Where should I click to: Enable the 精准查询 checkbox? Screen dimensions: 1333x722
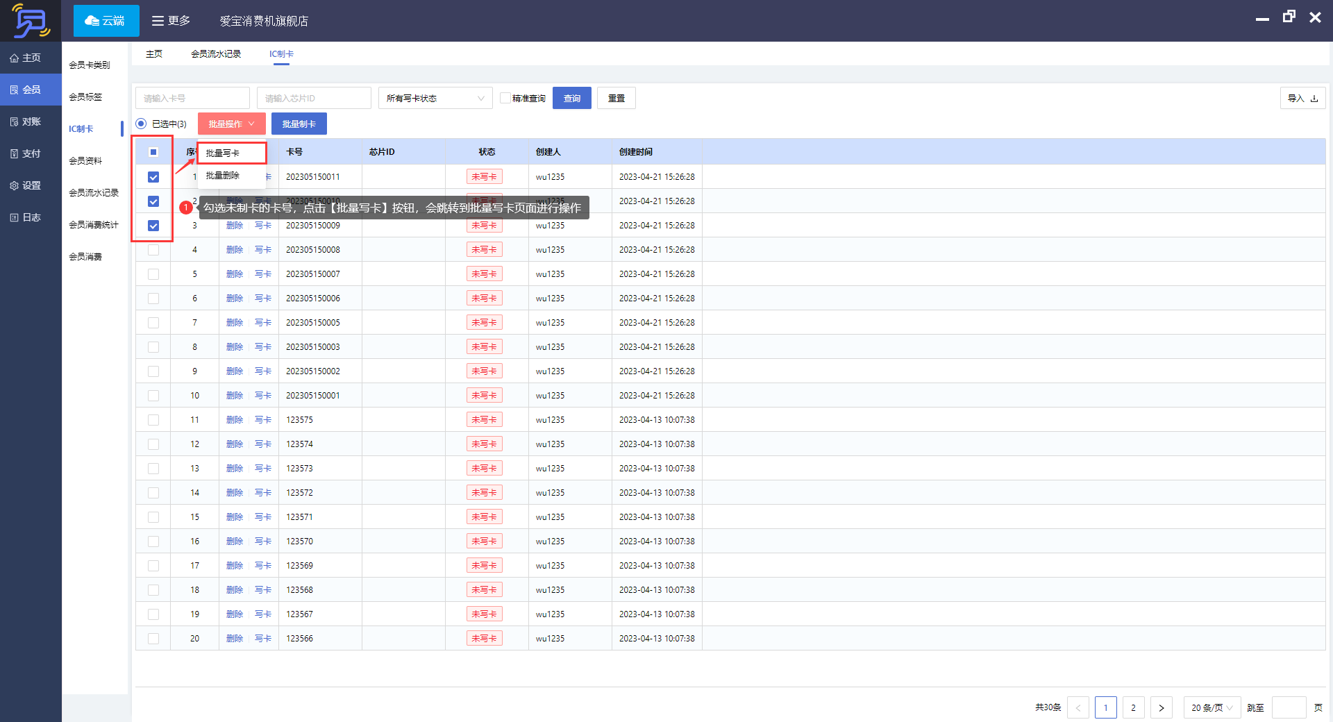pos(505,98)
